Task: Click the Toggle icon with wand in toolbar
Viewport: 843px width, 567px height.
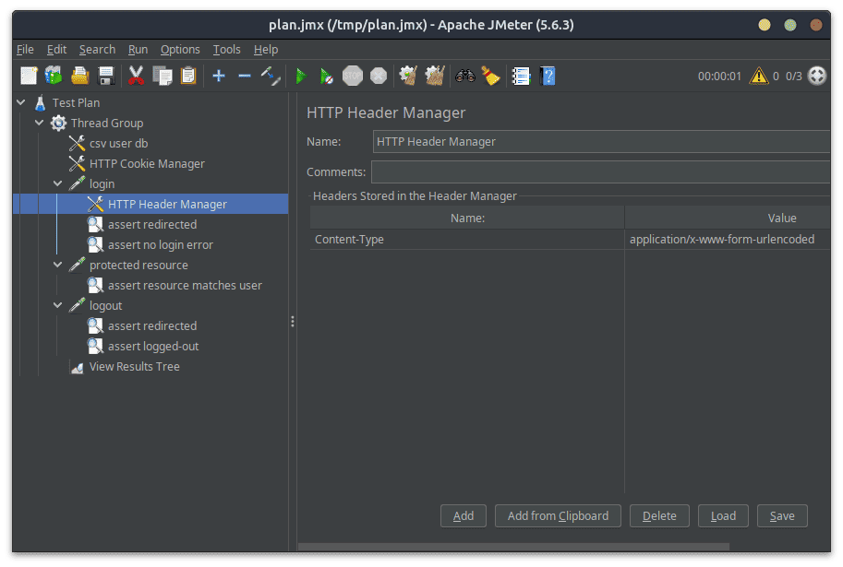Action: [x=271, y=76]
